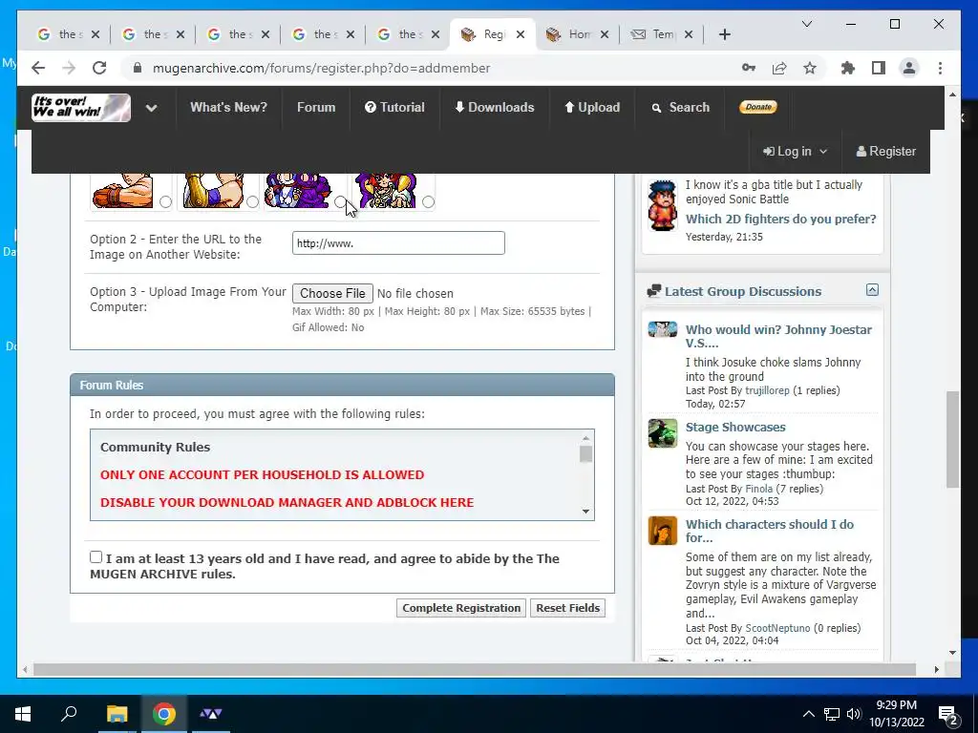
Task: Open the What's New? menu
Action: [x=228, y=107]
